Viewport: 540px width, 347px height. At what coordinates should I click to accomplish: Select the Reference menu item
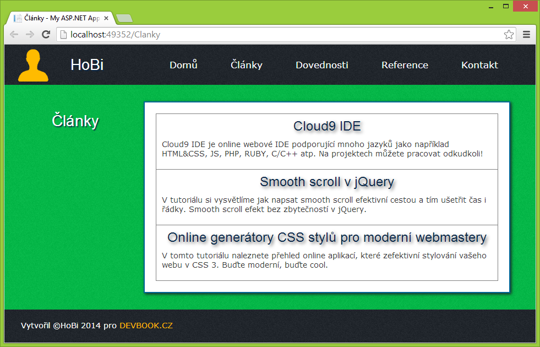405,64
